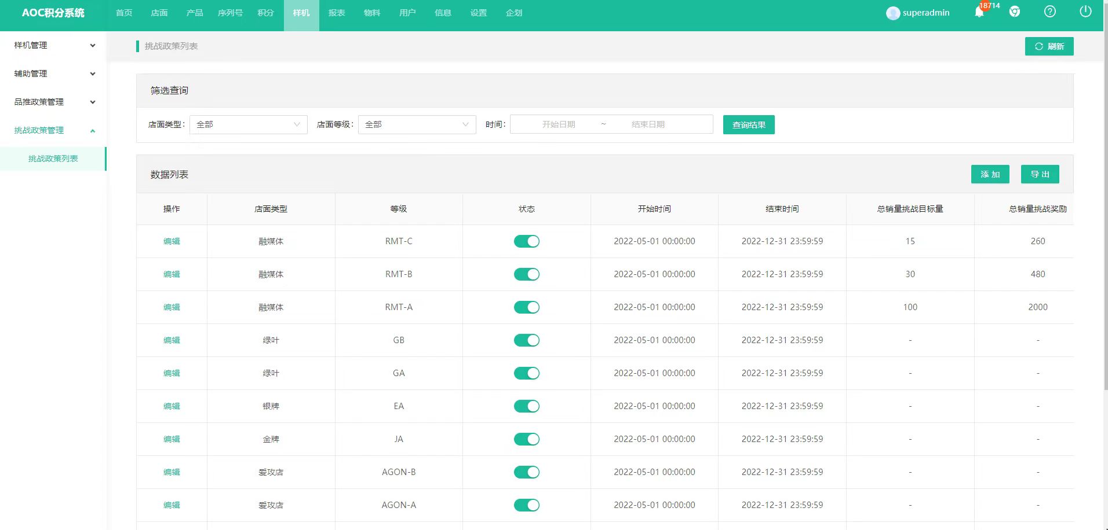The height and width of the screenshot is (530, 1108).
Task: Open the 企划 top menu
Action: tap(514, 13)
